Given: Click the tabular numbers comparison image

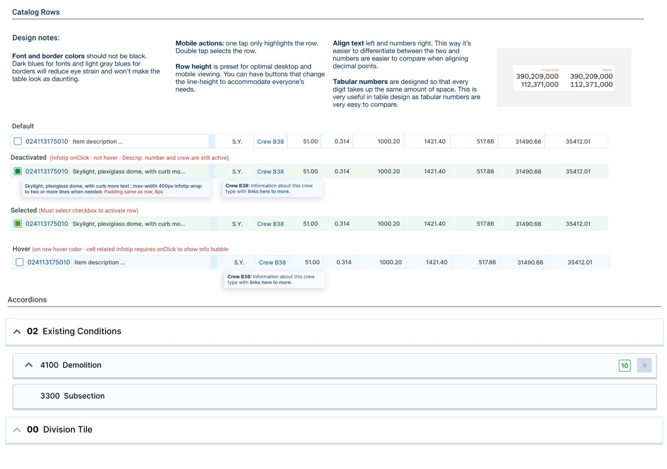Looking at the screenshot, I should click(x=564, y=78).
